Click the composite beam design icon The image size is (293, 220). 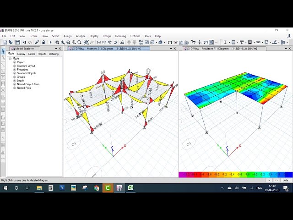tap(242, 43)
